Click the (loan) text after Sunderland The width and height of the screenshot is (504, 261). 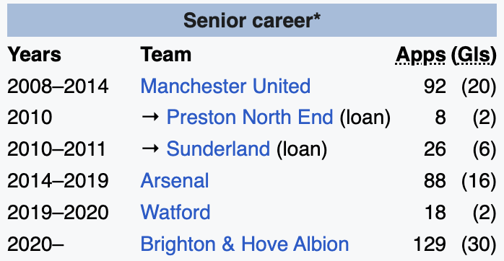[x=302, y=149]
